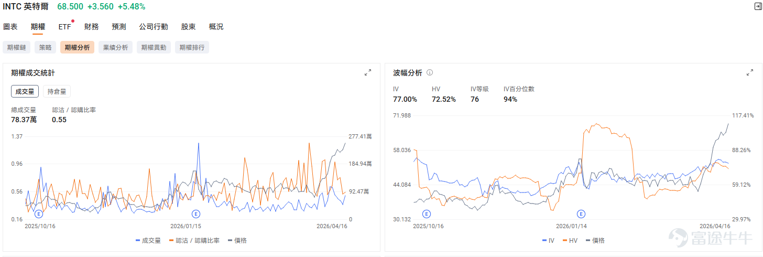
Task: Open the 預測 tab
Action: [x=119, y=27]
